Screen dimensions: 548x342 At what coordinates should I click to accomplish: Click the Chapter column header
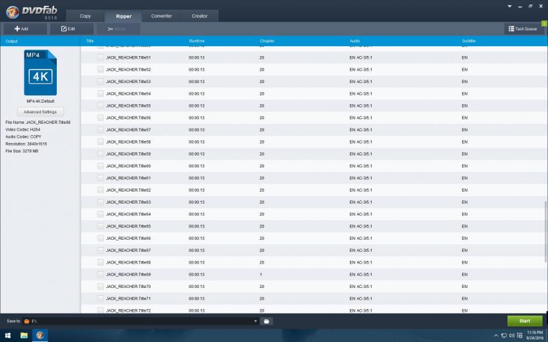click(267, 41)
